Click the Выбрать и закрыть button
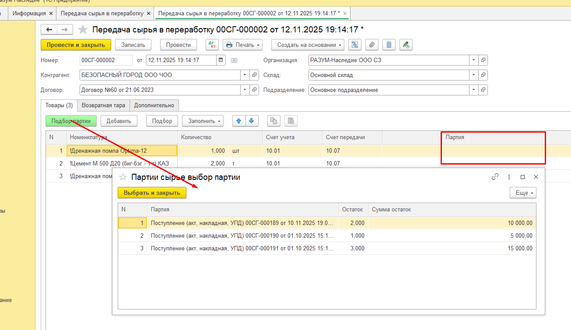Image resolution: width=571 pixels, height=330 pixels. [152, 193]
